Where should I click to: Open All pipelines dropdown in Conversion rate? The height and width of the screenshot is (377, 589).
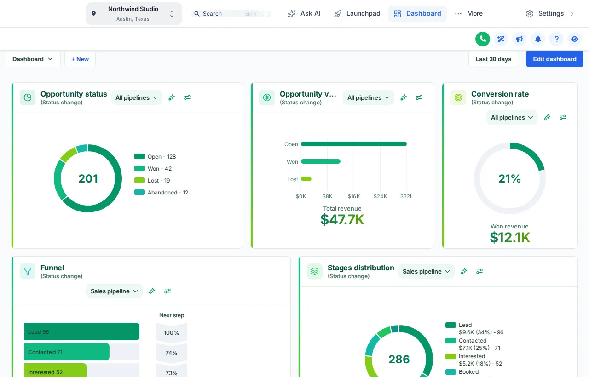512,117
